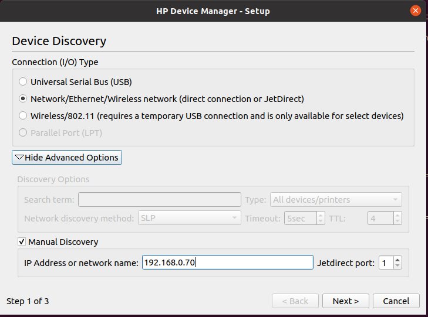The height and width of the screenshot is (317, 428).
Task: Collapse the Hide Advanced Options section
Action: (x=67, y=158)
